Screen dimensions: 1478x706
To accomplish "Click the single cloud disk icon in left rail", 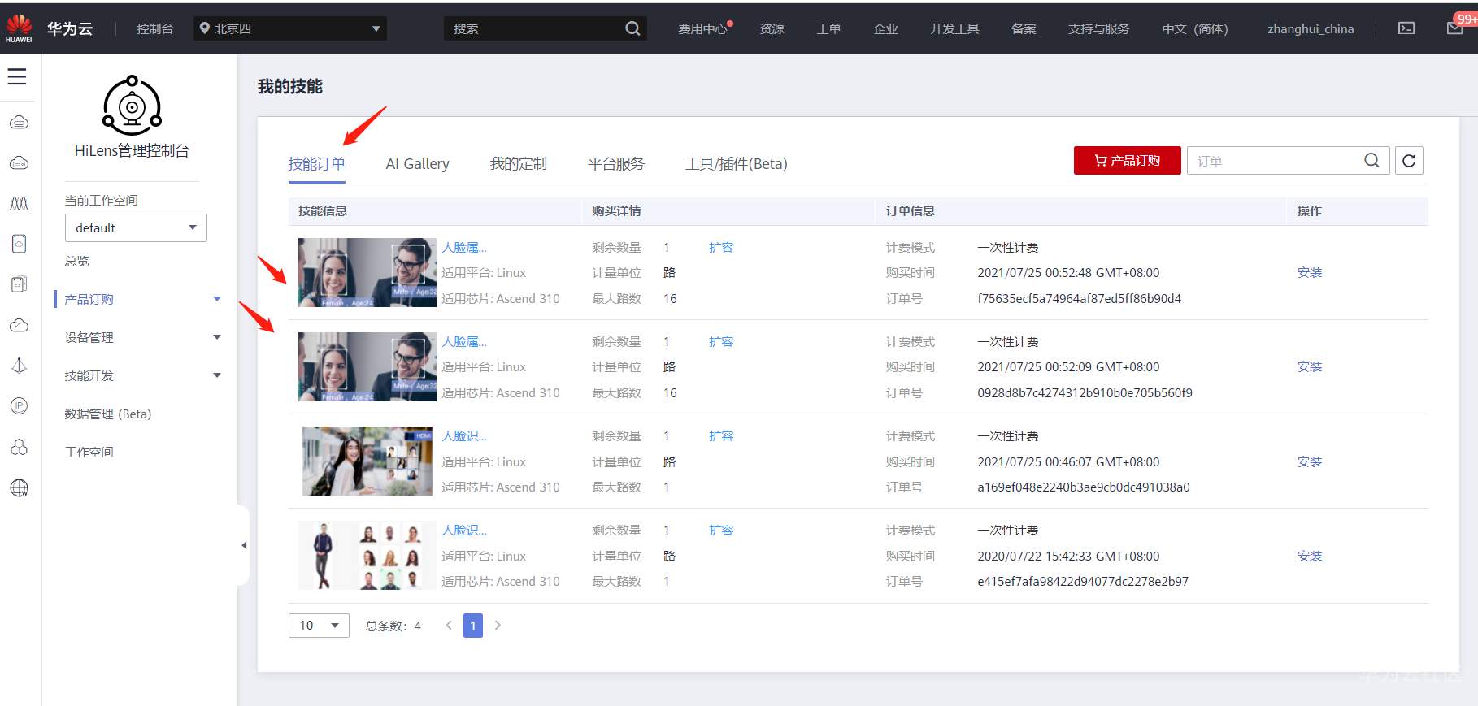I will click(19, 244).
